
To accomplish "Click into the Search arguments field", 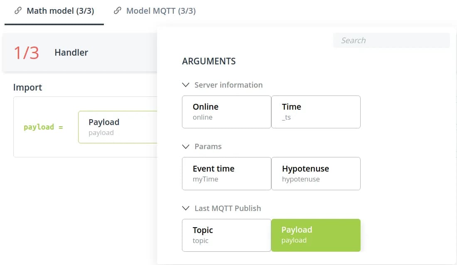I will pos(391,40).
